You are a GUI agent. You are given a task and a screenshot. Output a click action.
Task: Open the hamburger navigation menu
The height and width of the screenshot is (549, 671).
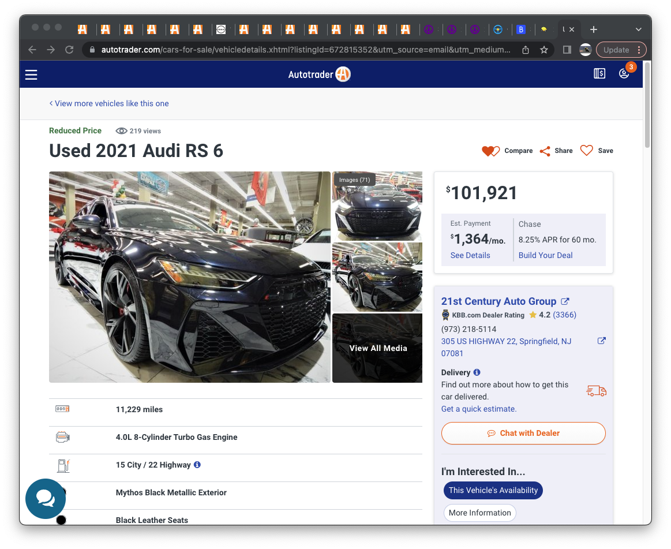click(31, 74)
